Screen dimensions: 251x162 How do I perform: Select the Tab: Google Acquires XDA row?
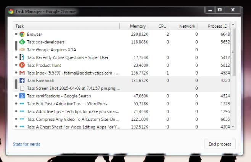pos(122,50)
